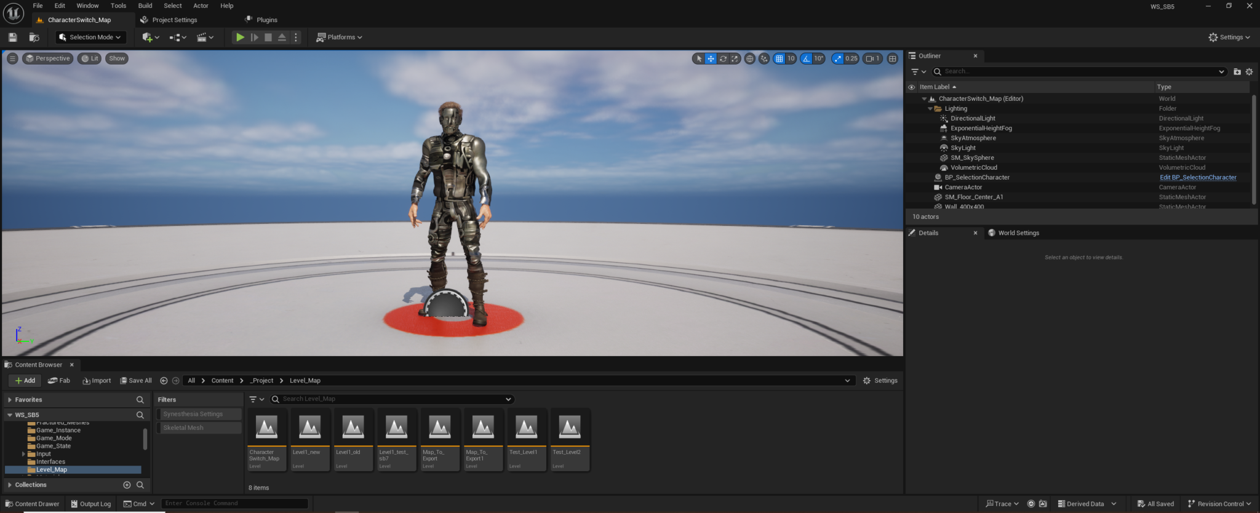
Task: Select the Test_Level1 level thumbnail
Action: pos(527,440)
